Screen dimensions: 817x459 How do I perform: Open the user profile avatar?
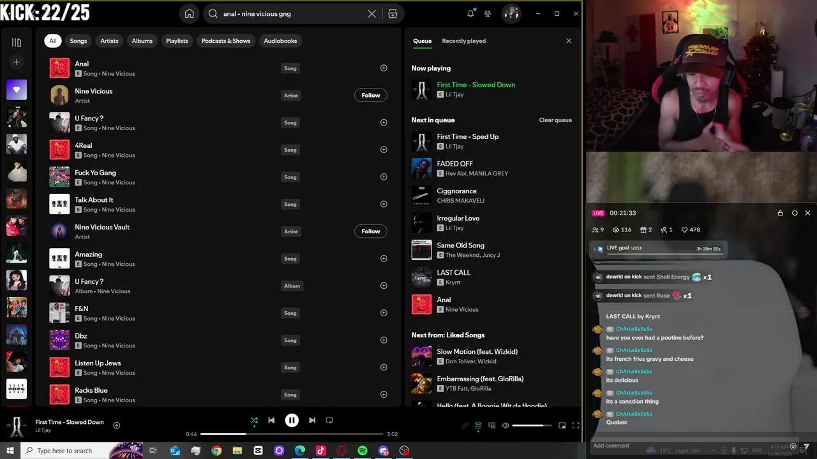[511, 13]
